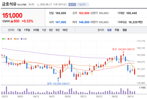
Task: Open the 기업개요 dropdown
Action: [83, 5]
